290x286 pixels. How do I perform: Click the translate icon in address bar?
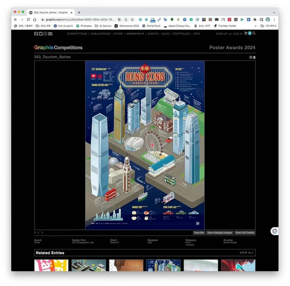pos(120,20)
